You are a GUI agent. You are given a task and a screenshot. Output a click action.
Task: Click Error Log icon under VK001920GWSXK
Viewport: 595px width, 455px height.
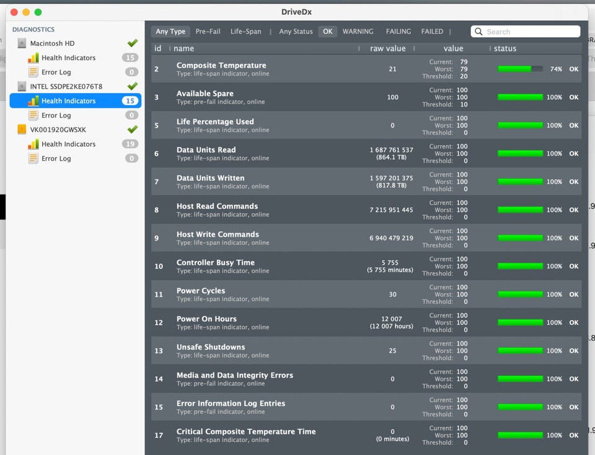(x=33, y=158)
